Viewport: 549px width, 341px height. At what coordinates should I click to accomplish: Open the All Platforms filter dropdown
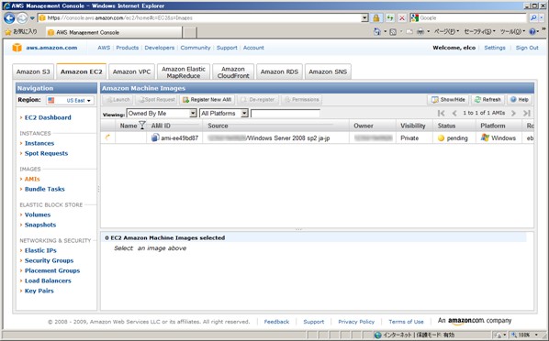(x=224, y=114)
